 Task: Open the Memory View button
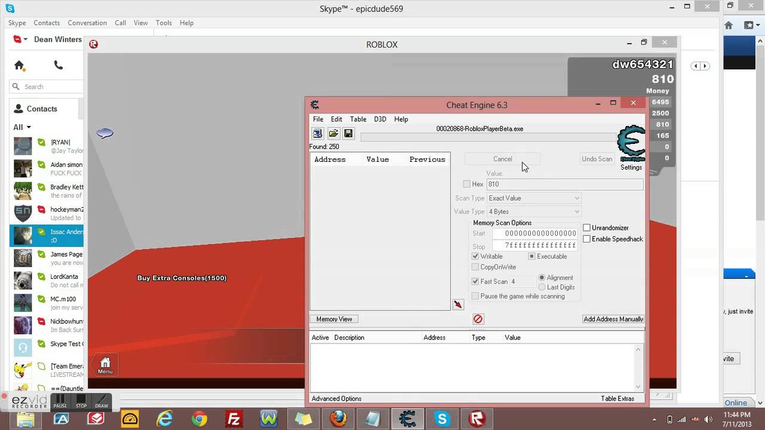[334, 319]
